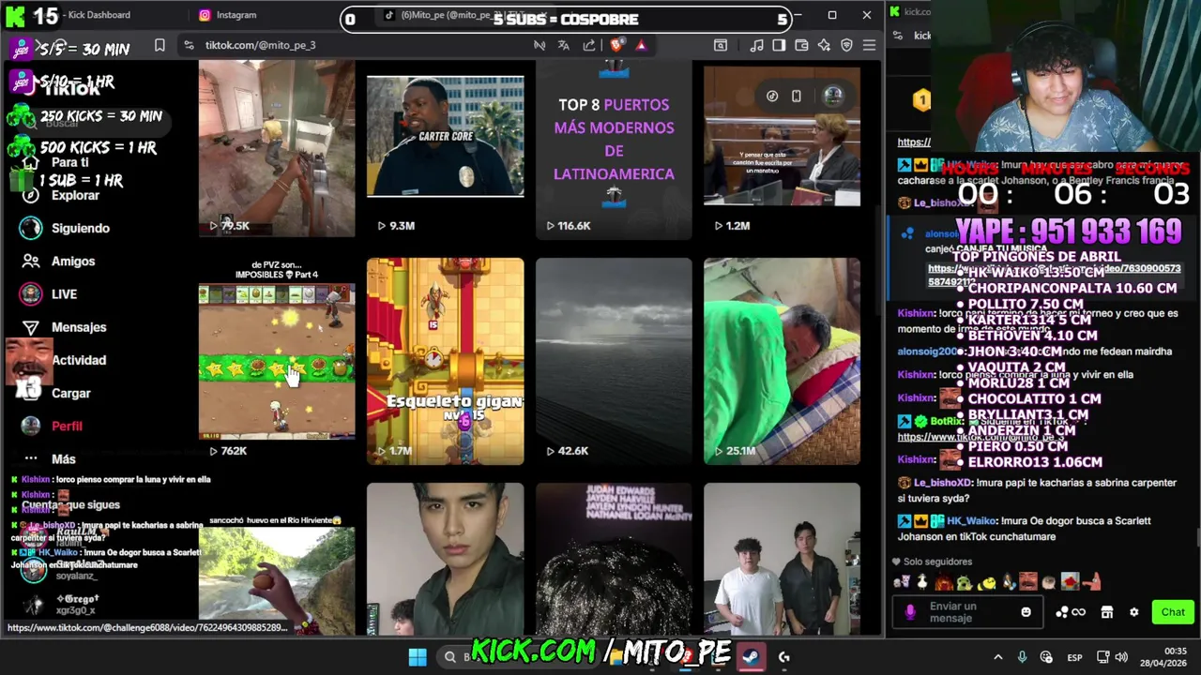Screen dimensions: 1201x675
Task: Open the emoji picker in Kick chat
Action: (x=1026, y=612)
